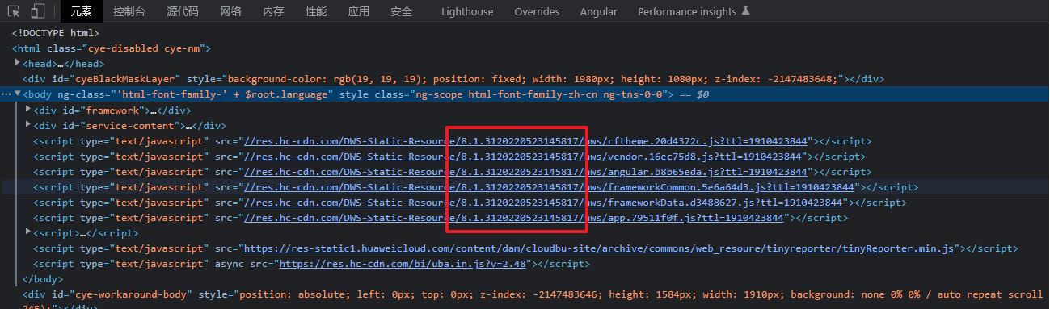Open the app.79511f0f.js script link
The image size is (1050, 309).
coord(514,218)
